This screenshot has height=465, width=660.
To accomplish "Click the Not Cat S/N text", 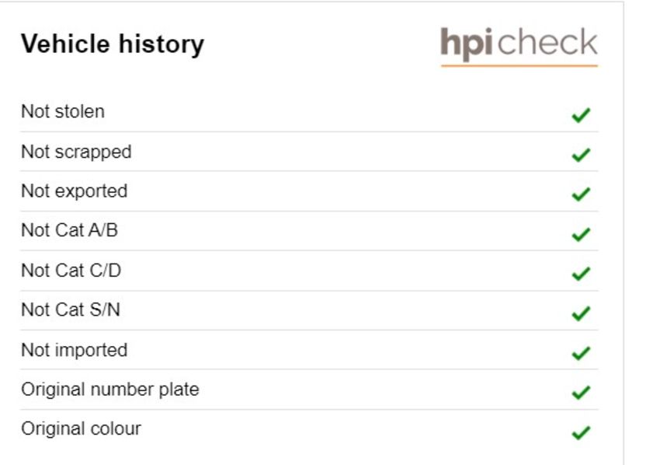I will click(x=71, y=309).
